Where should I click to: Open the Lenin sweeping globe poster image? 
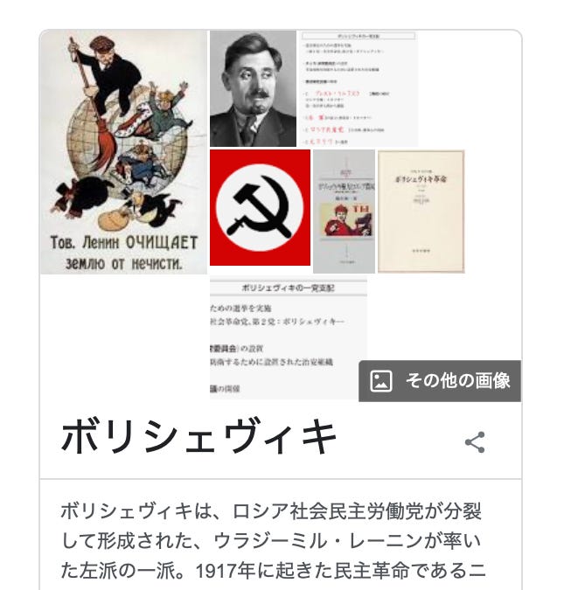click(x=123, y=152)
